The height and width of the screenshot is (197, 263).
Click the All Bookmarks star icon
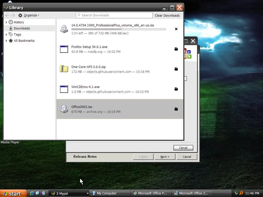pyautogui.click(x=11, y=41)
